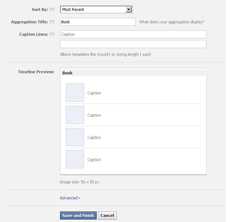This screenshot has width=231, height=222.
Task: Open the Sort By Most Recent dropdown
Action: pos(96,9)
